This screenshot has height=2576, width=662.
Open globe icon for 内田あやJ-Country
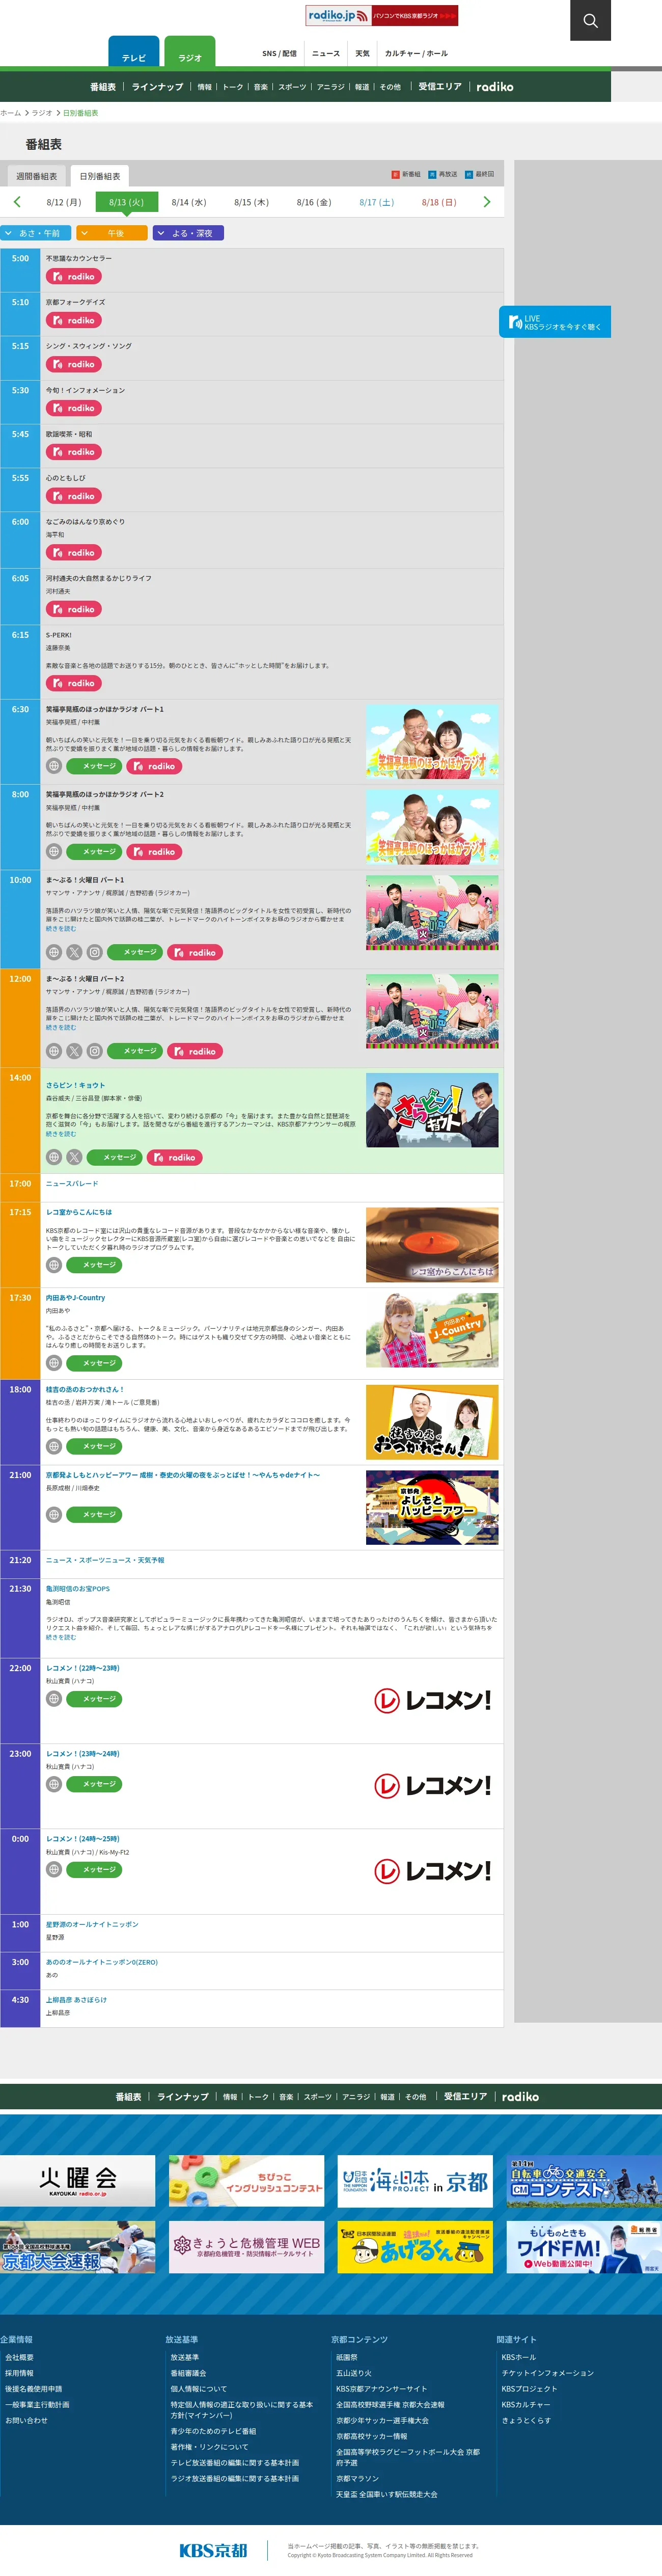54,1363
